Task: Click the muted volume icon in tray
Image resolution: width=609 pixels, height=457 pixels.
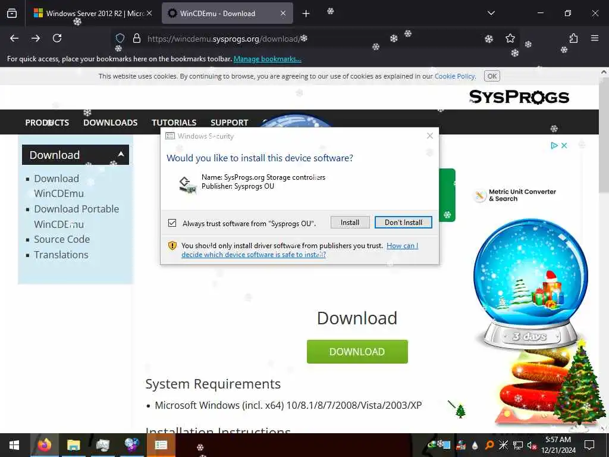Action: pos(532,445)
